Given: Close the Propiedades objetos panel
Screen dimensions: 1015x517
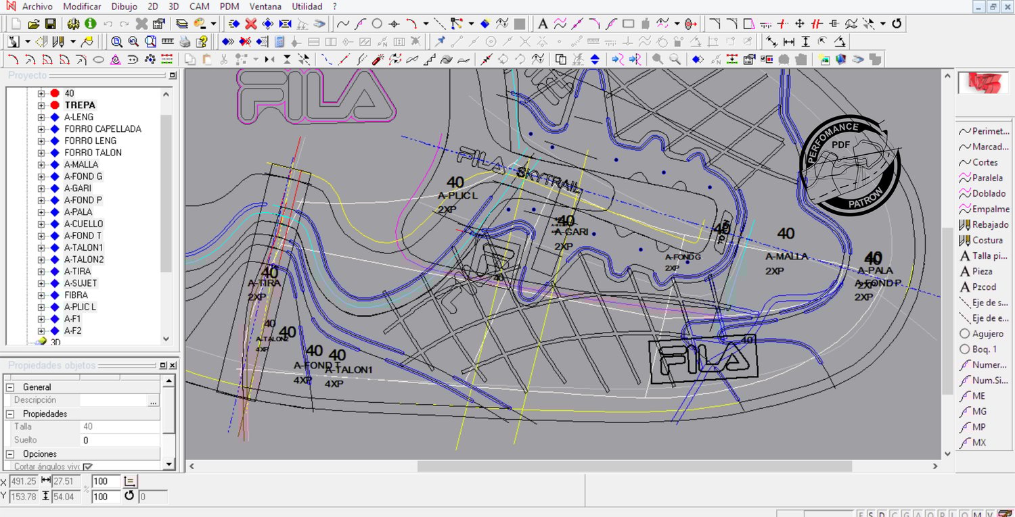Looking at the screenshot, I should point(173,366).
